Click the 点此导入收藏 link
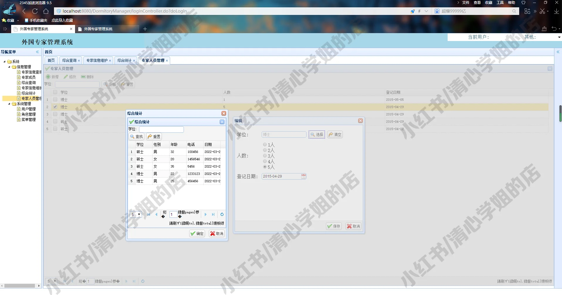 [62, 20]
